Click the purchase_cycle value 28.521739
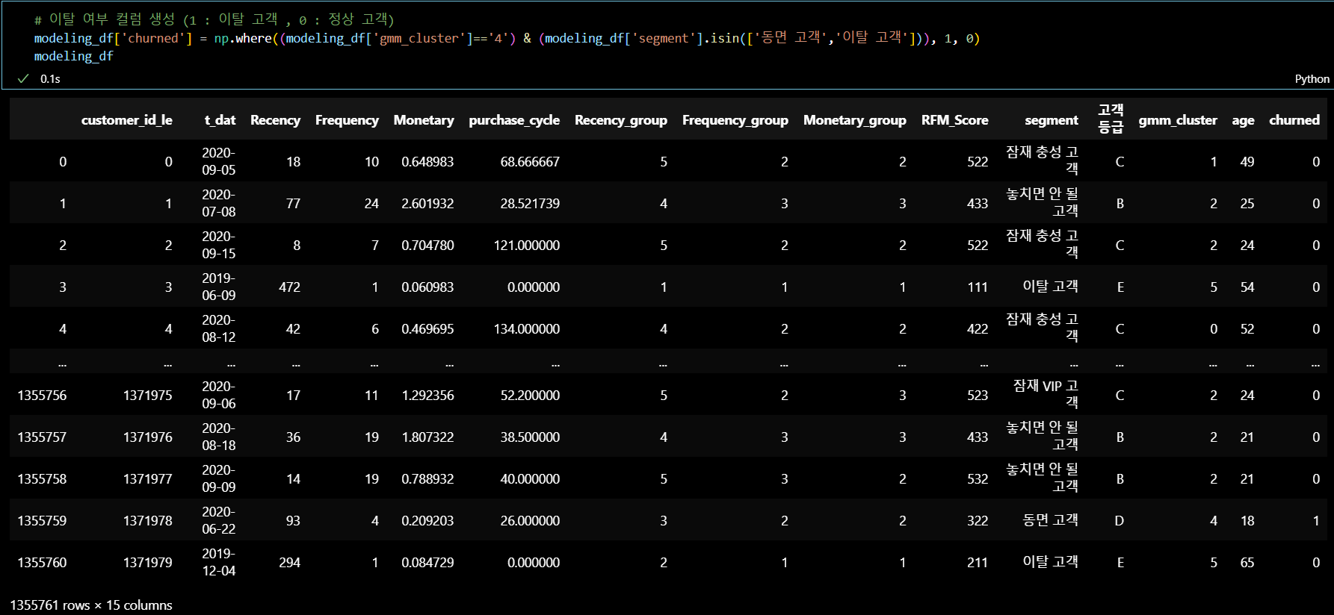The image size is (1334, 615). [530, 204]
